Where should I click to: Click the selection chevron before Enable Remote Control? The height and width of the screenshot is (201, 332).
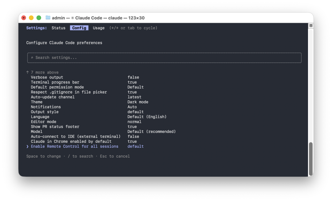coord(28,146)
